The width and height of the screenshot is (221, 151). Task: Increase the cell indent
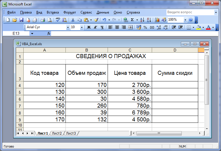180,27
